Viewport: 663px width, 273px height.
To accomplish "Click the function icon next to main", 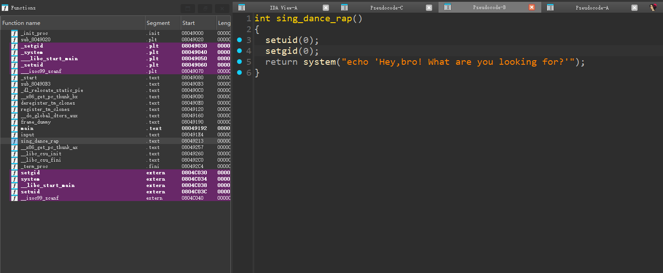I will coord(14,129).
